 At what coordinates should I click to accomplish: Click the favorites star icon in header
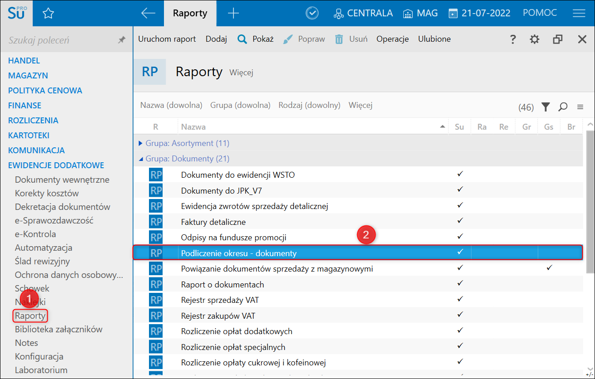(x=48, y=14)
